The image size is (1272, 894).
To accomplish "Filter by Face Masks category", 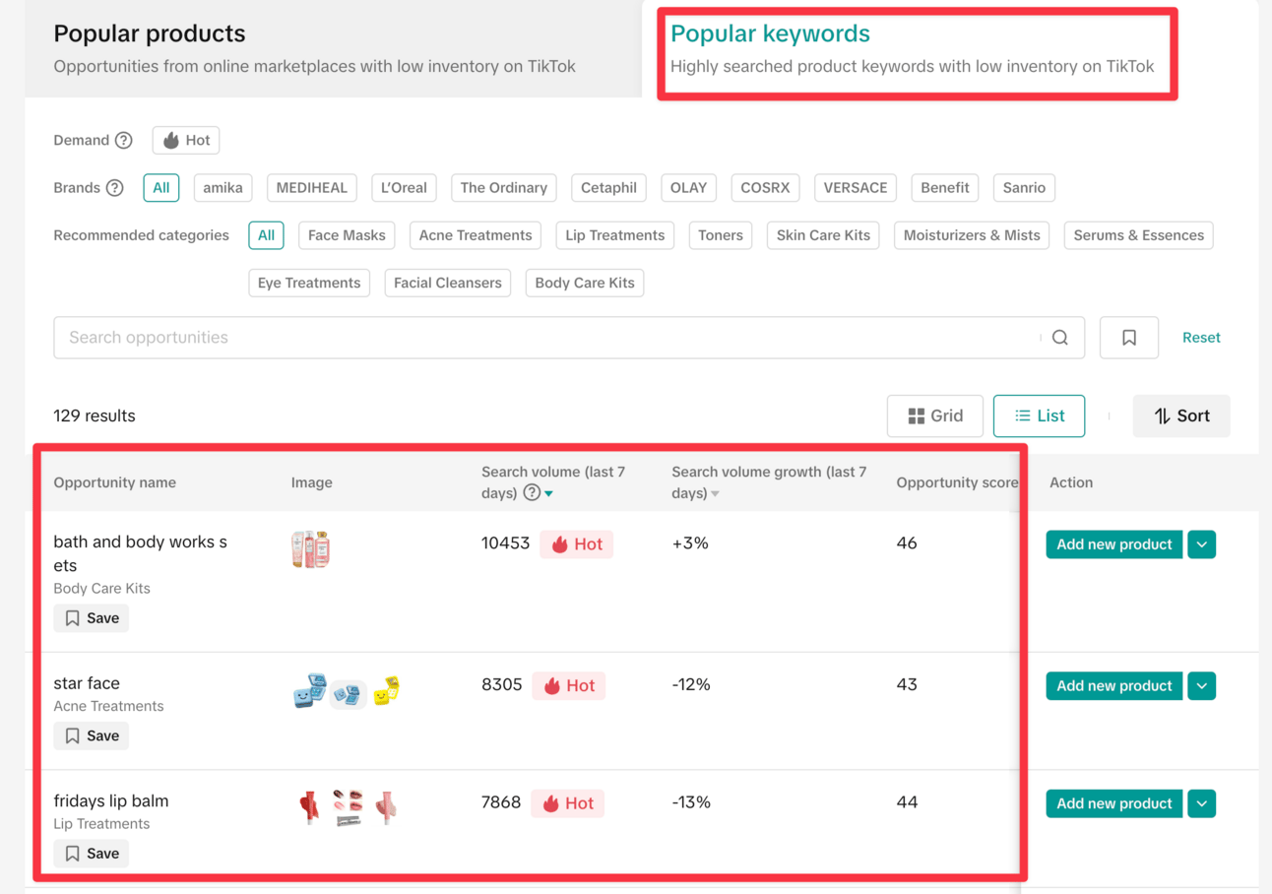I will click(347, 235).
